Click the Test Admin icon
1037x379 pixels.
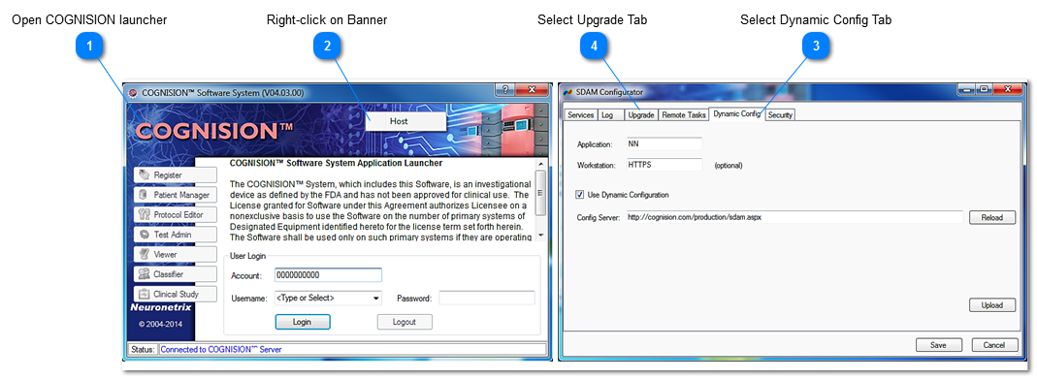click(145, 235)
